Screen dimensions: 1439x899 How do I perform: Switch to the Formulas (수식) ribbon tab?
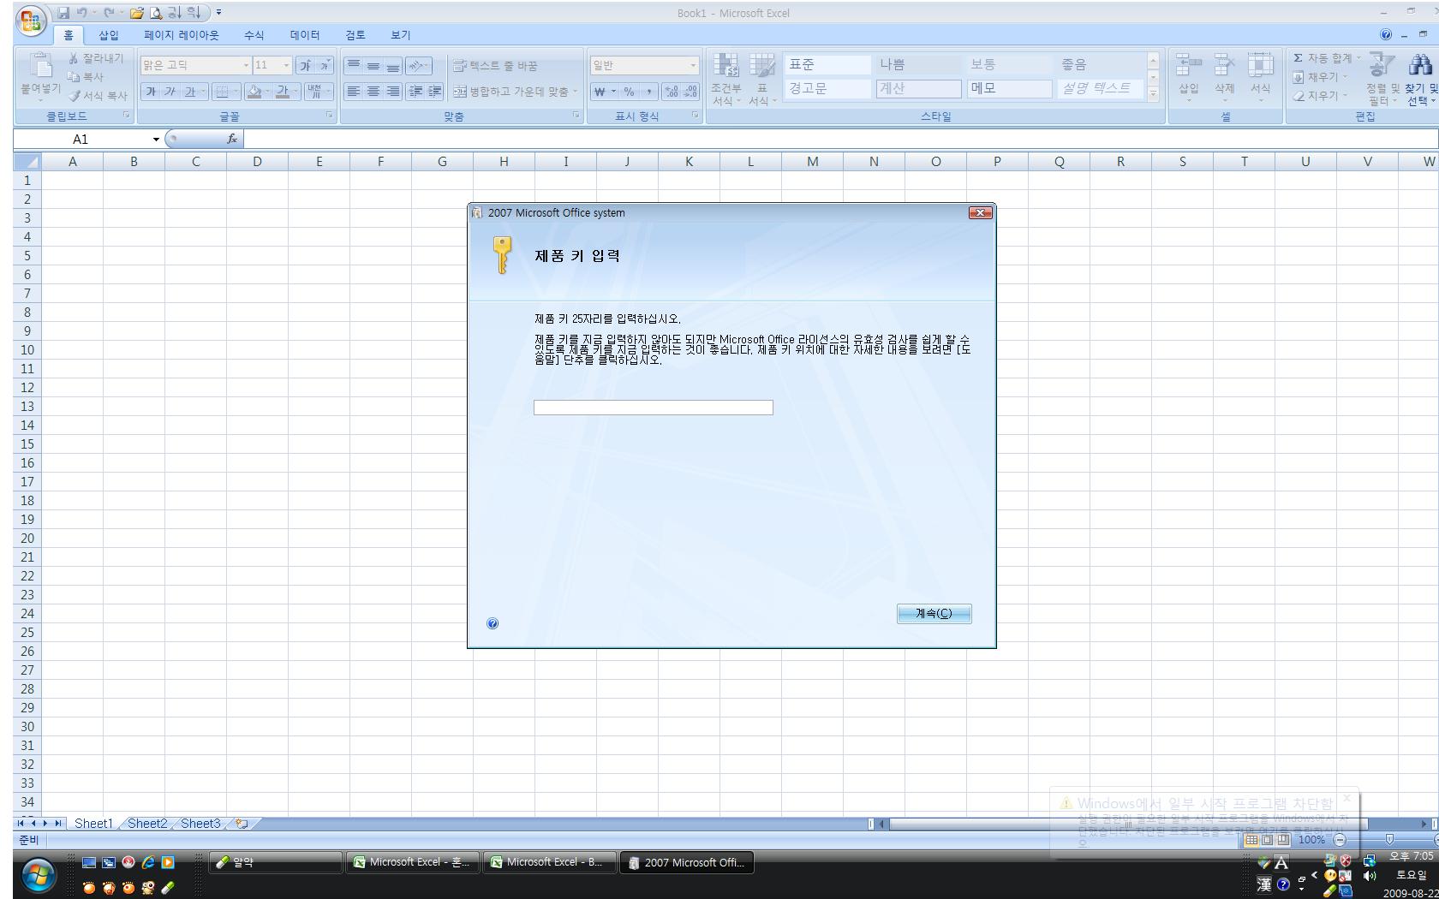click(x=254, y=35)
